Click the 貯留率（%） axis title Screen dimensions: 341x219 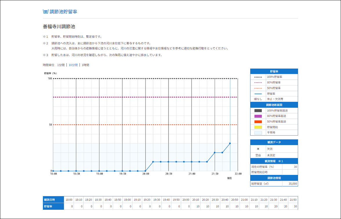(50, 74)
